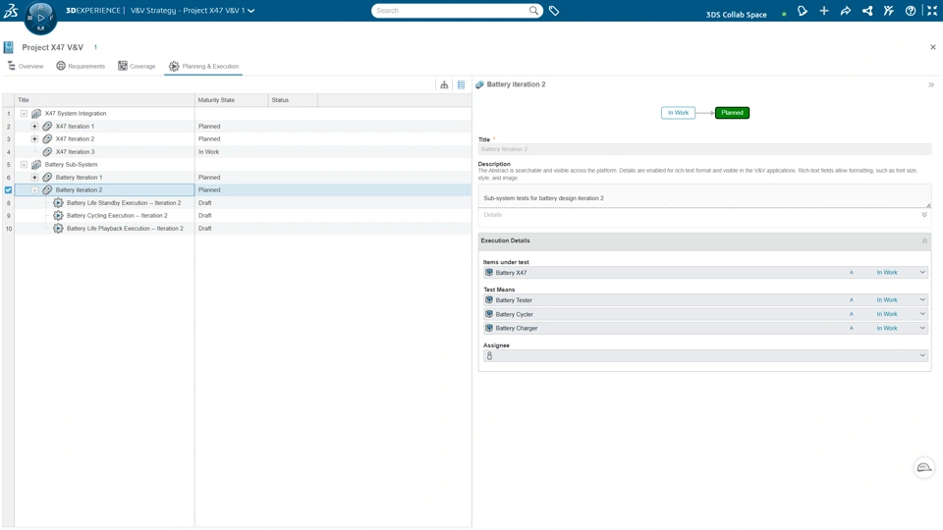Click the Battery Charger item icon
This screenshot has height=530, width=943.
pyautogui.click(x=489, y=328)
